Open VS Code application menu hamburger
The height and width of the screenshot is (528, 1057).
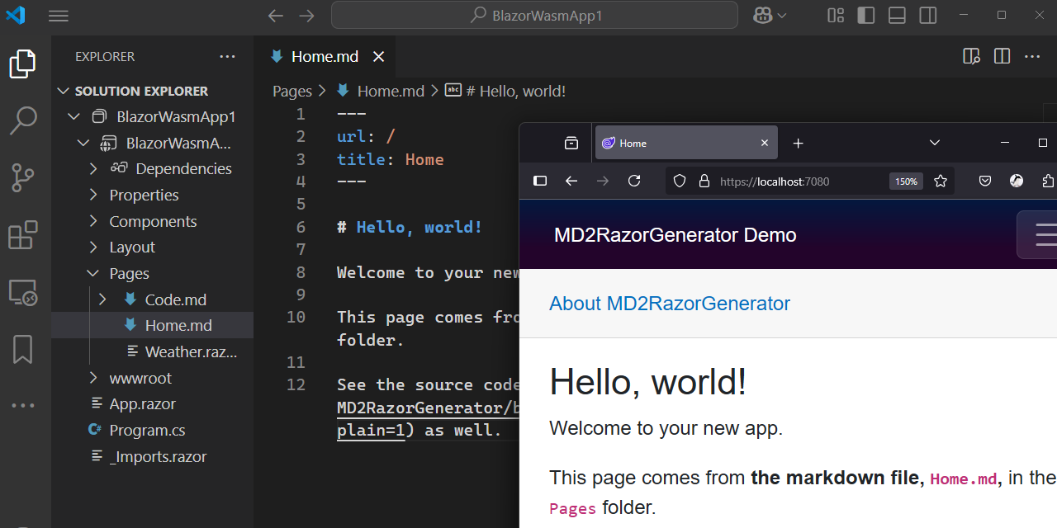[59, 16]
